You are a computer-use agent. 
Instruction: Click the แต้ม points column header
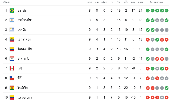click(x=140, y=2)
